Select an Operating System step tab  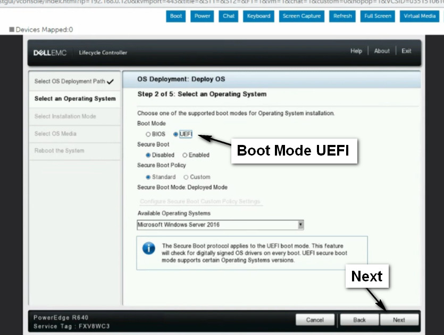(x=75, y=99)
